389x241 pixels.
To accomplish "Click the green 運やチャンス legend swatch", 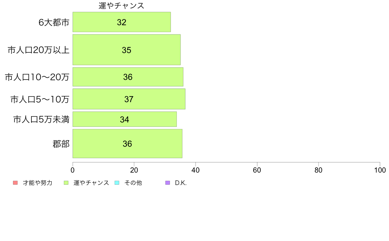I will pos(66,183).
